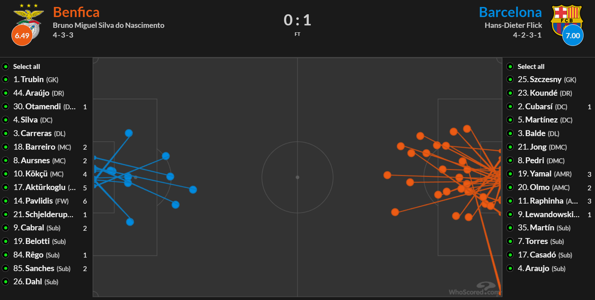The width and height of the screenshot is (595, 300).
Task: Select substitute 85. Sanches in Benfica list
Action: coord(42,268)
